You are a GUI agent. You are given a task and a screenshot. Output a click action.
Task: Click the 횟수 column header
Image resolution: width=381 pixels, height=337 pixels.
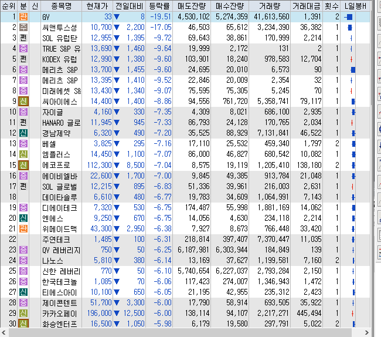[x=332, y=6]
